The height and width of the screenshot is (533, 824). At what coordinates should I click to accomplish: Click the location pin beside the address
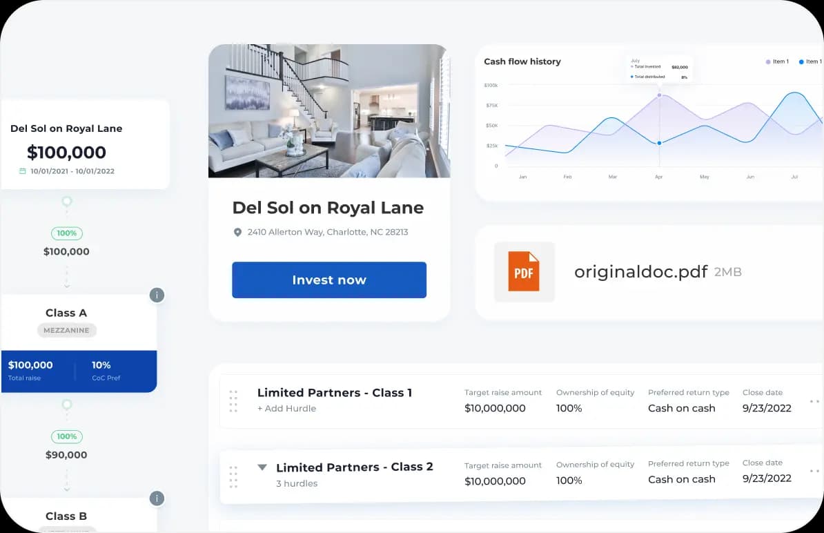238,233
